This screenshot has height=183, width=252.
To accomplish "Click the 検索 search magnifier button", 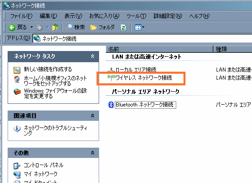I will coord(75,27).
